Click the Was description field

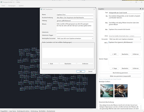point(125,24)
